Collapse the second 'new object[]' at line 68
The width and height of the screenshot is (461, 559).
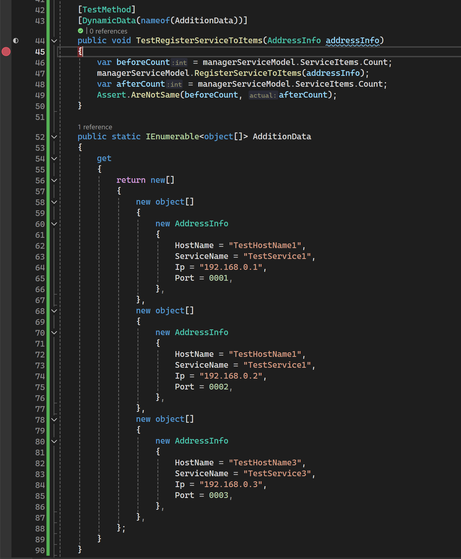(x=54, y=311)
